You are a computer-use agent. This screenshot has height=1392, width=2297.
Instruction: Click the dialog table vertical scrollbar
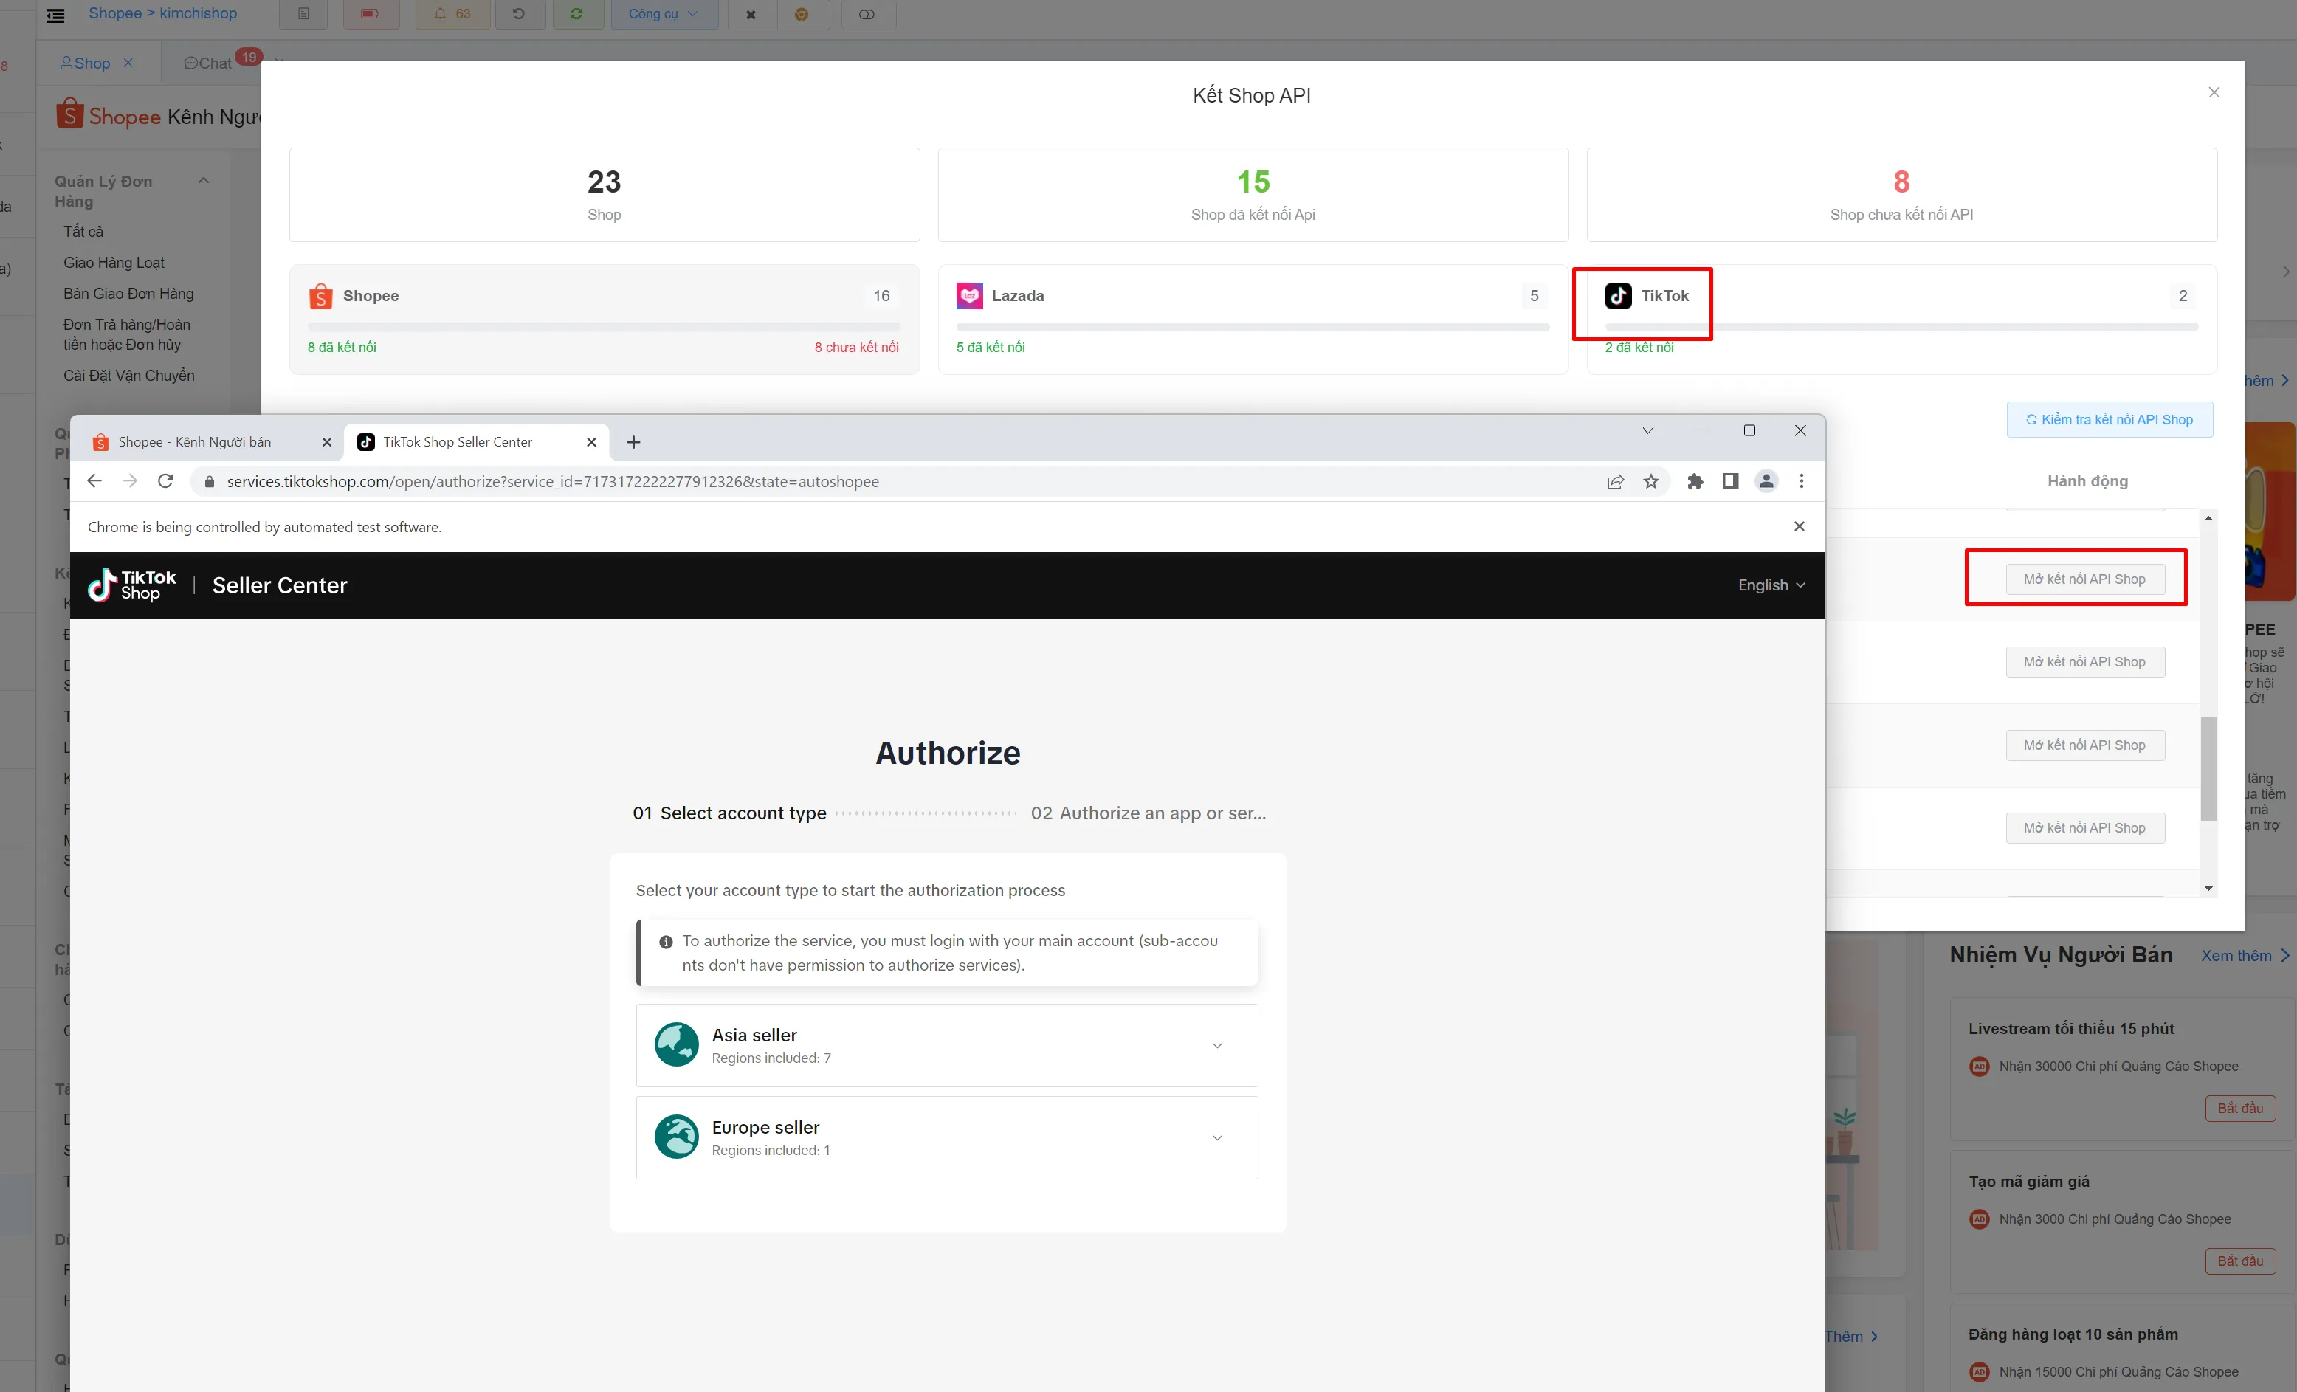click(x=2208, y=769)
